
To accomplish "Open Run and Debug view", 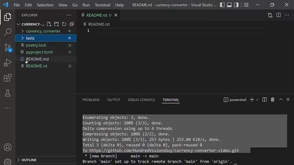I will pos(7,63).
